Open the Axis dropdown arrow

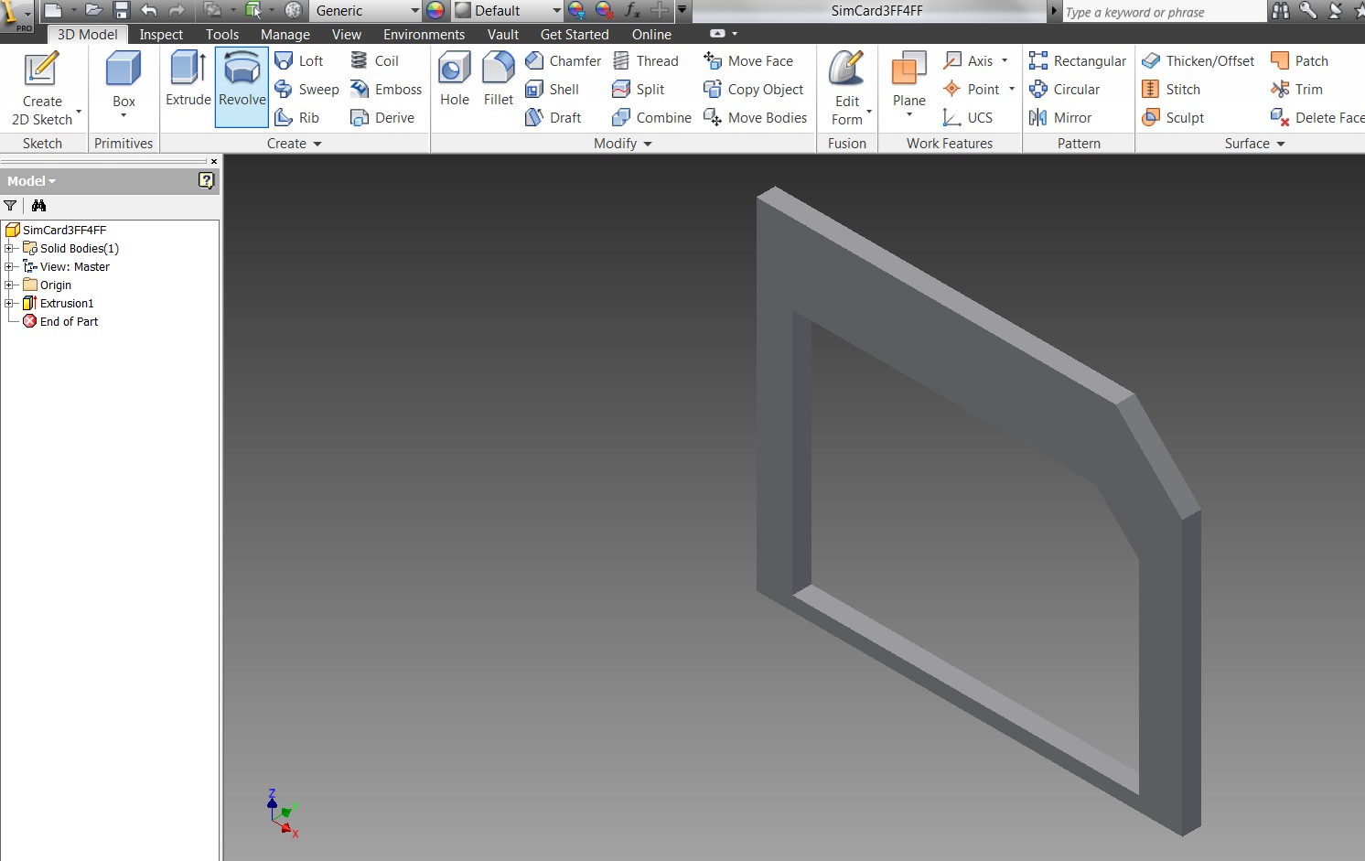[x=1005, y=61]
